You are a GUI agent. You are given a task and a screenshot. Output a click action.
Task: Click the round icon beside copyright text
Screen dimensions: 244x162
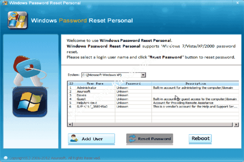point(6,158)
